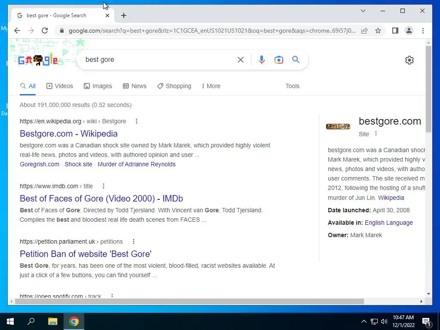Image resolution: width=440 pixels, height=330 pixels.
Task: Click the scroll down arrow on vertical scrollbar
Action: point(428,294)
